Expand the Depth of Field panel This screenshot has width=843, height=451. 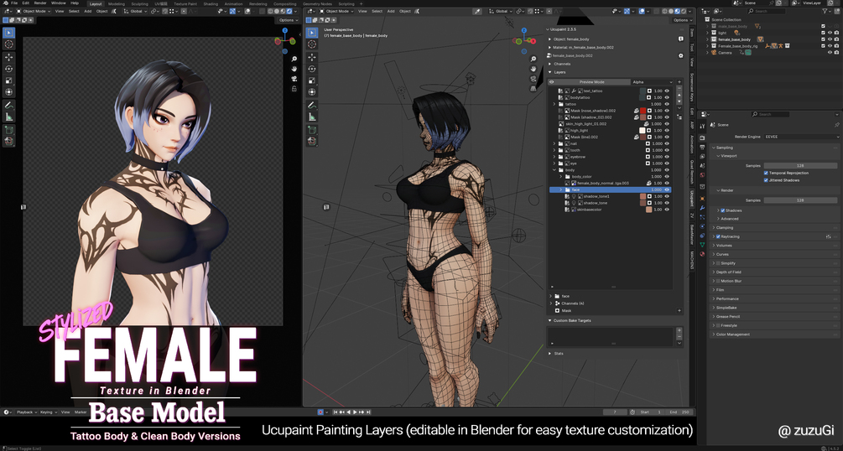pyautogui.click(x=730, y=272)
